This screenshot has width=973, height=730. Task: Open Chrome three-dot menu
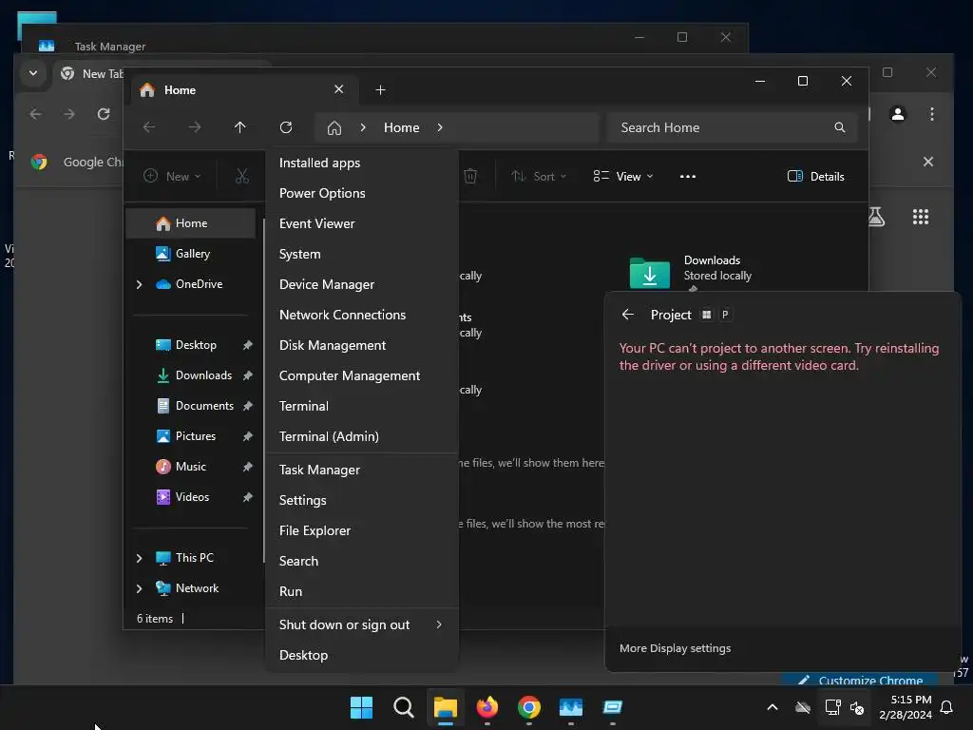[x=932, y=114]
